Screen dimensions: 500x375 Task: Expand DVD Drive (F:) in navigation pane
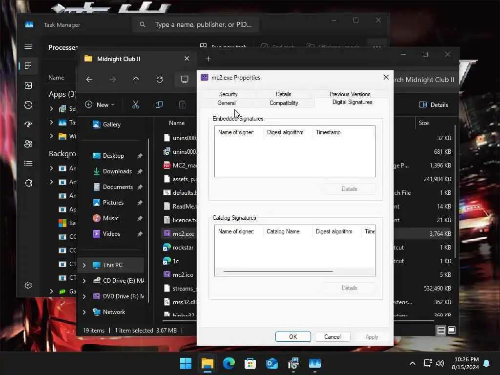point(84,296)
